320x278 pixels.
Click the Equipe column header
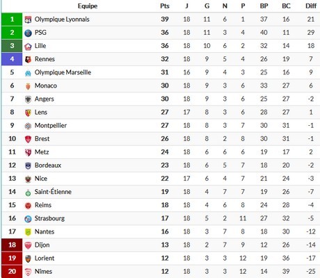tap(88, 6)
